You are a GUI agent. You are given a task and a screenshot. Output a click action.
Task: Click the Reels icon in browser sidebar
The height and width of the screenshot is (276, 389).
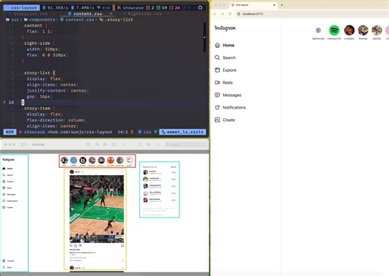click(218, 82)
